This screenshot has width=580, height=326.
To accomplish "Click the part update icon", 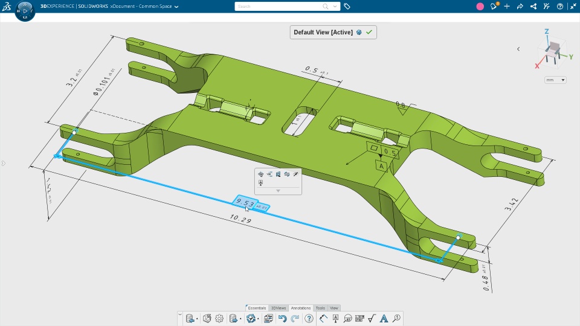I will 207,319.
